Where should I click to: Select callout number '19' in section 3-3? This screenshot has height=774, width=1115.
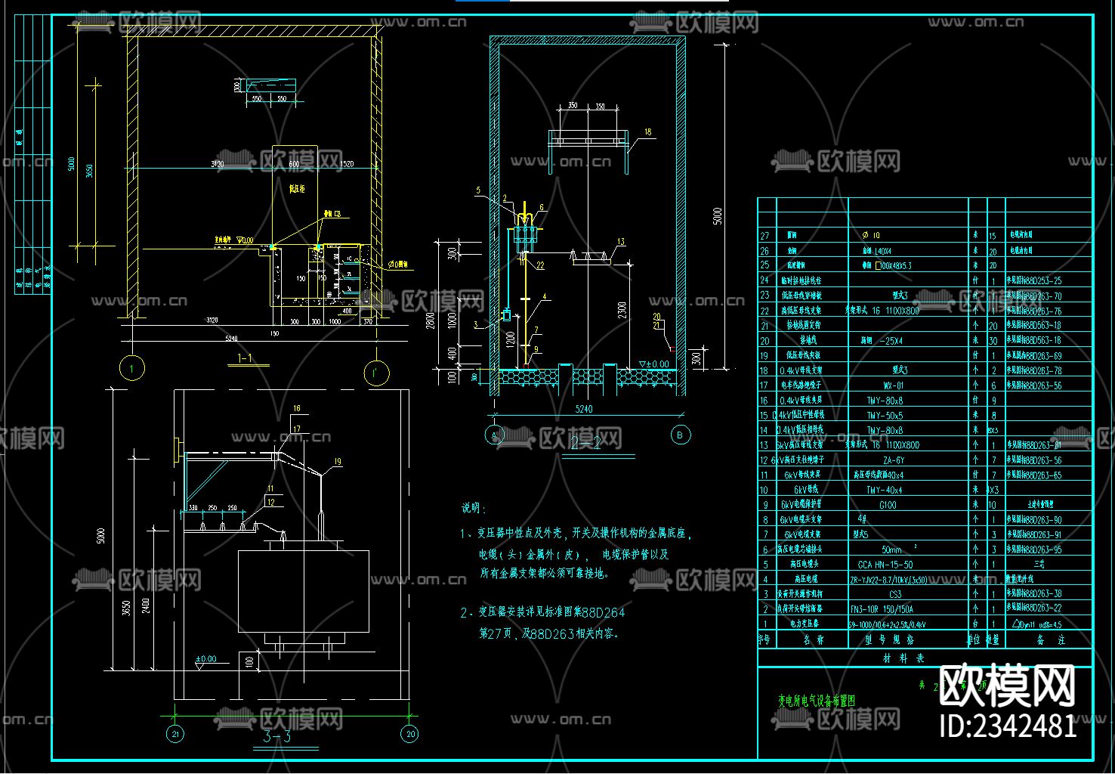click(338, 462)
